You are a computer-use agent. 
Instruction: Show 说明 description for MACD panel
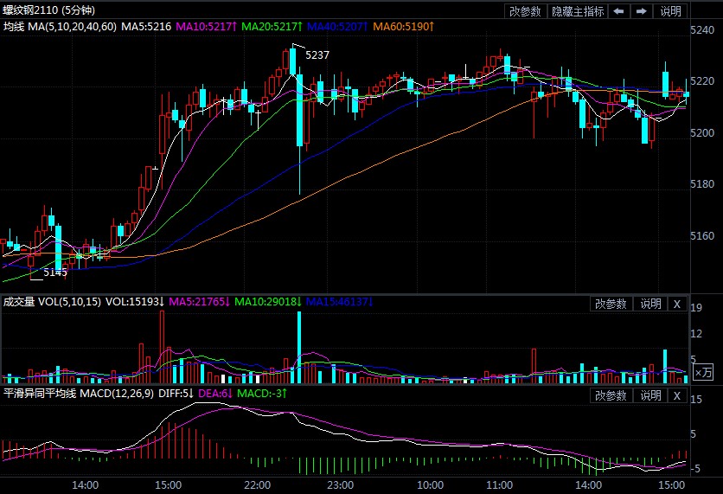[x=649, y=395]
